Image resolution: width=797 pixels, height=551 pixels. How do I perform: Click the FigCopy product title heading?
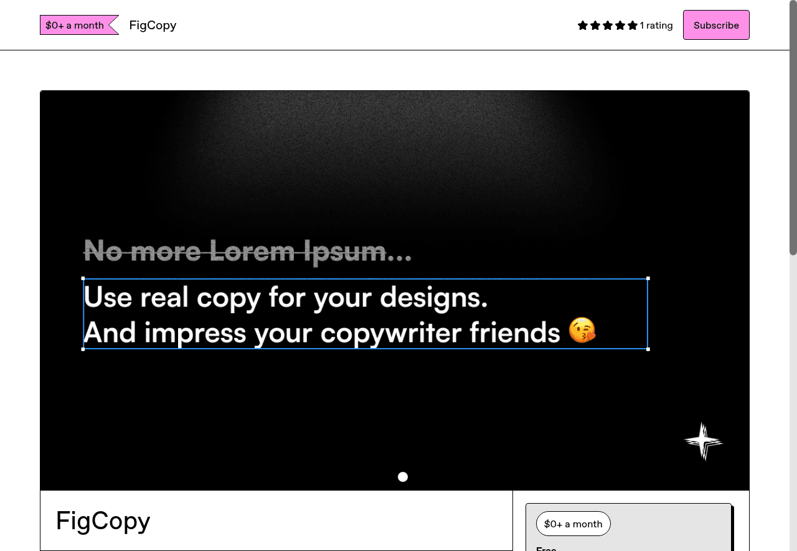[103, 520]
